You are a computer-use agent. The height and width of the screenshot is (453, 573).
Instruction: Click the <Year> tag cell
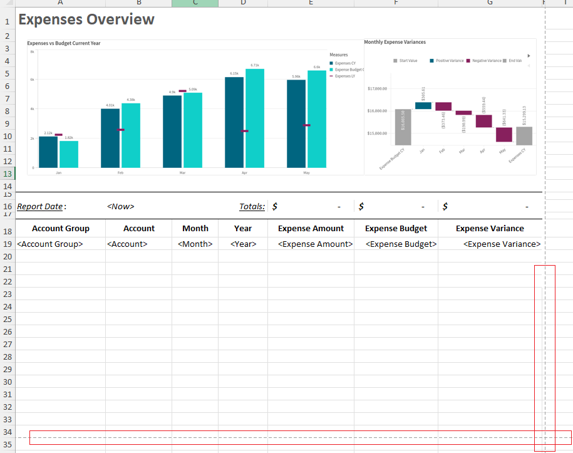pos(243,244)
